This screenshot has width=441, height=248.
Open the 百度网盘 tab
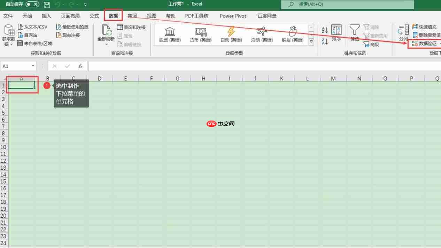click(267, 16)
